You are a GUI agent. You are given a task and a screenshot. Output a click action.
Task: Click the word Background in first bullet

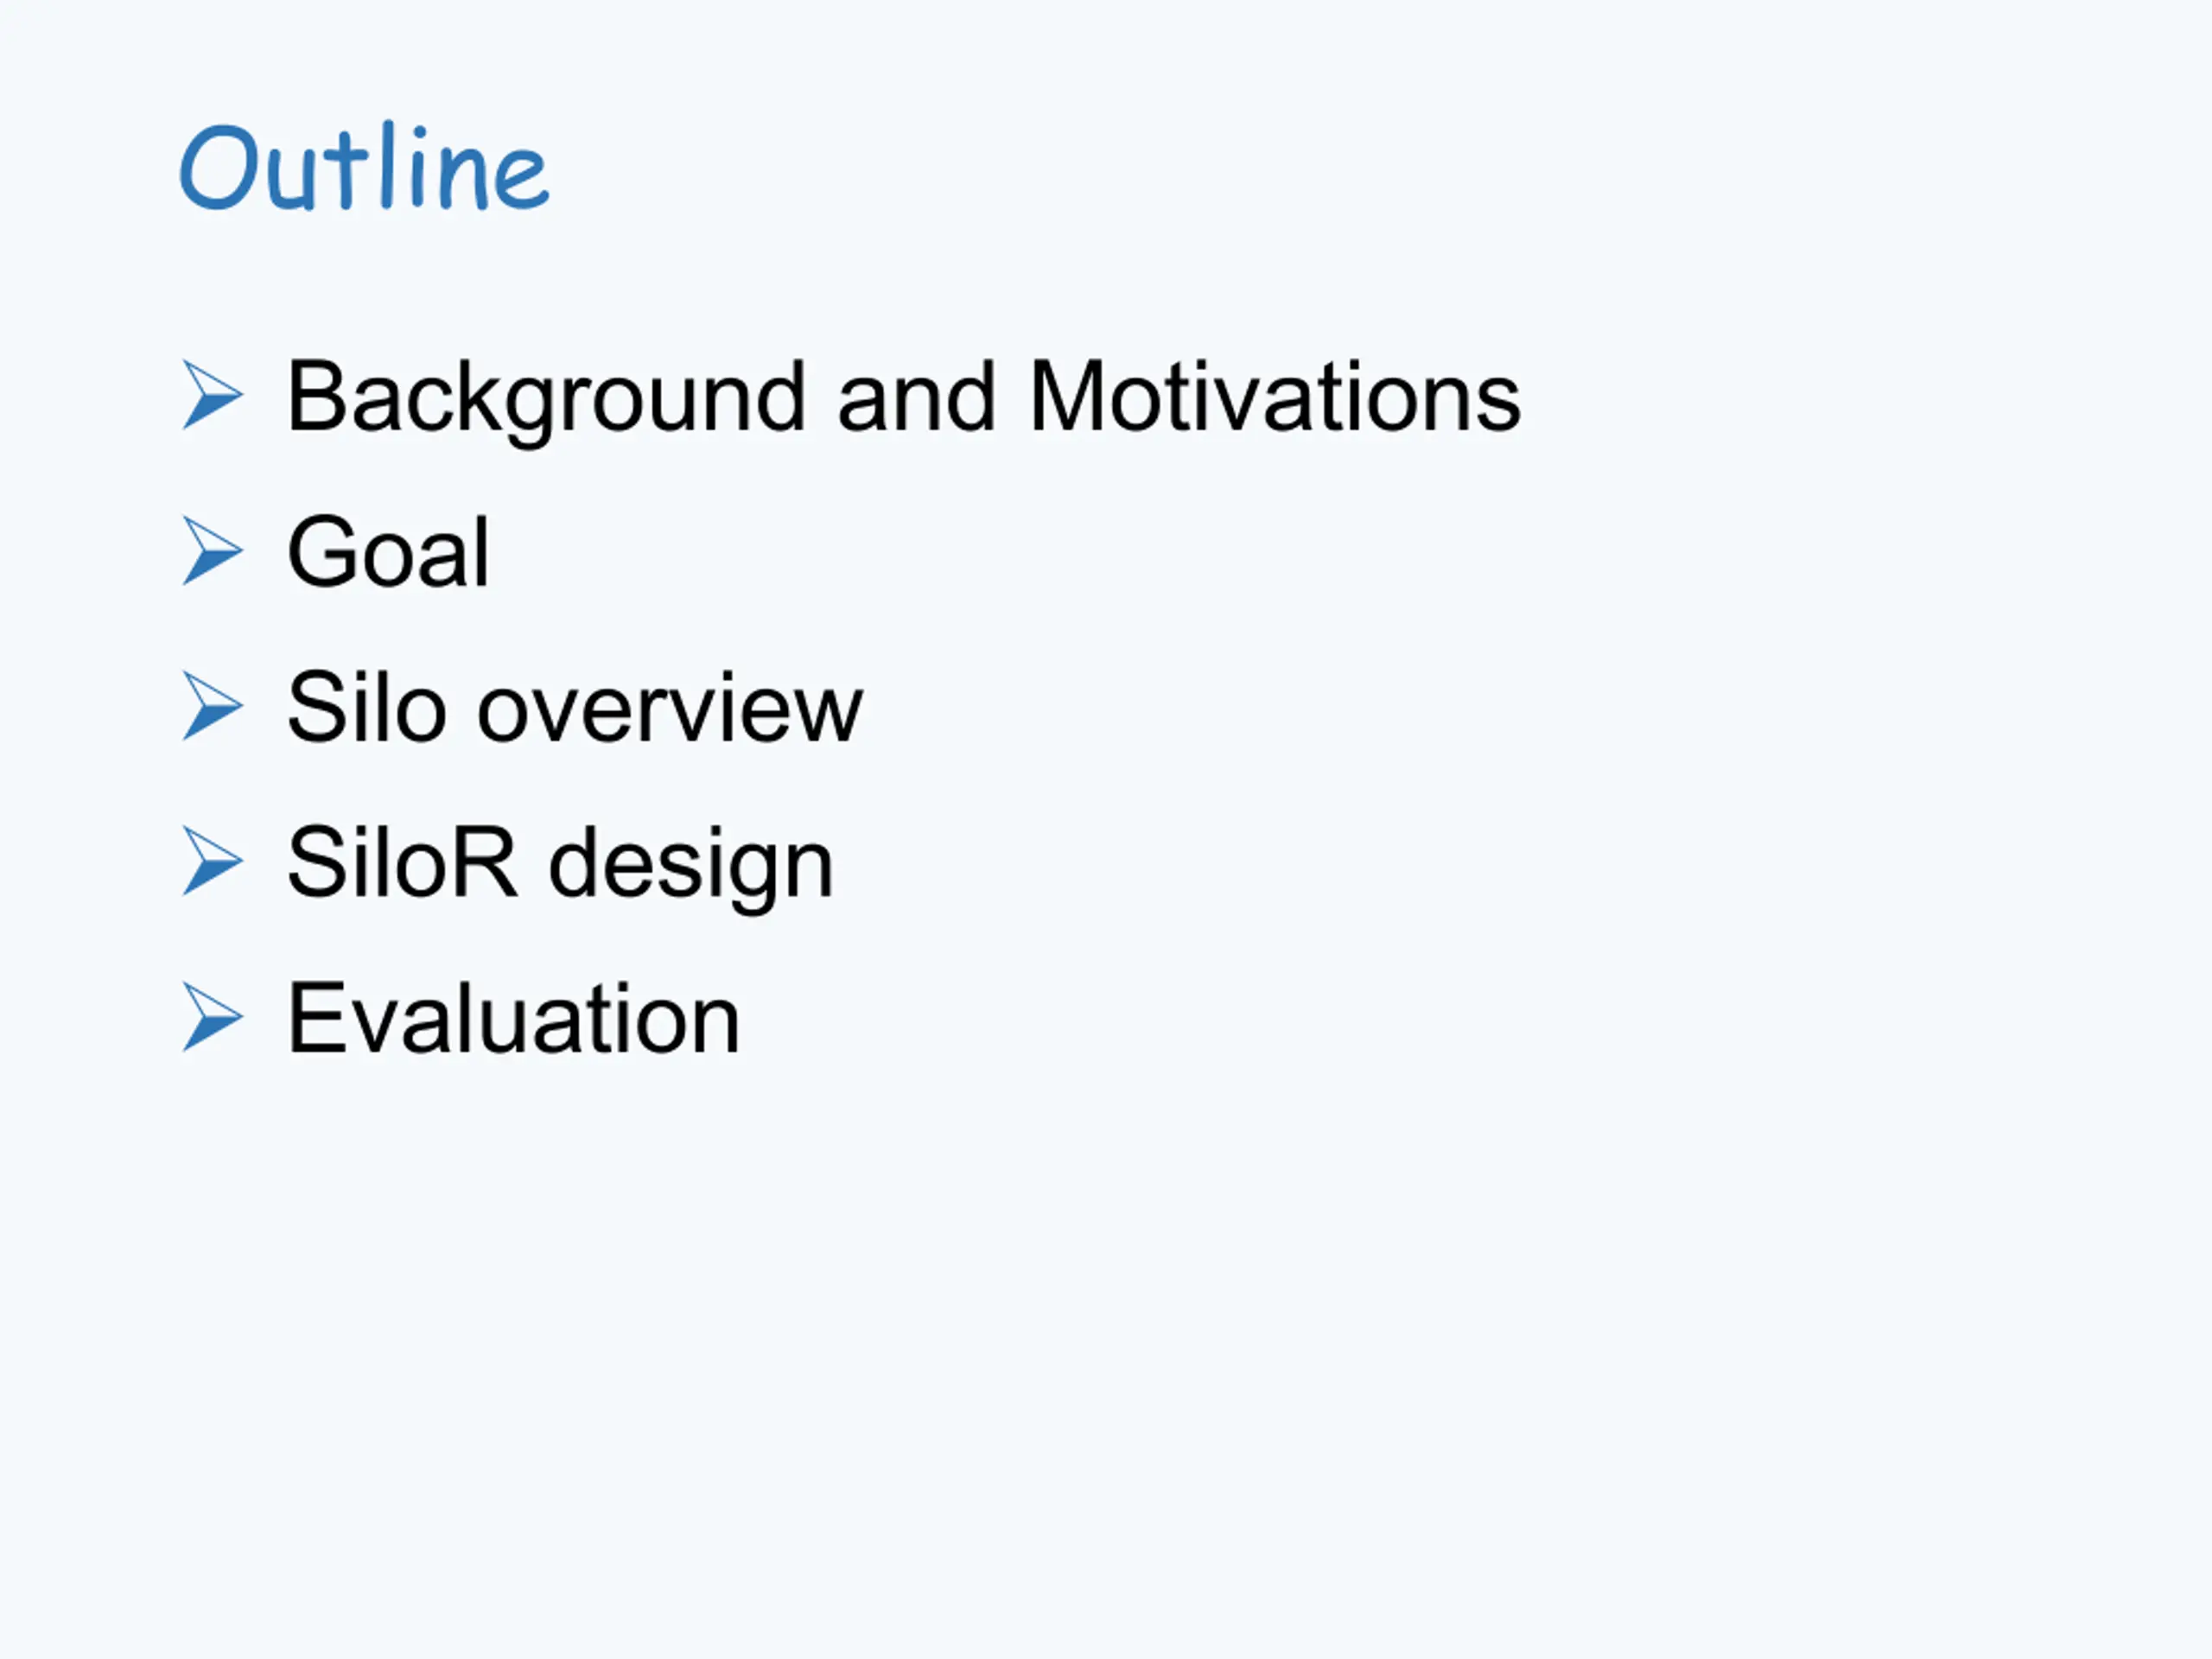click(546, 401)
